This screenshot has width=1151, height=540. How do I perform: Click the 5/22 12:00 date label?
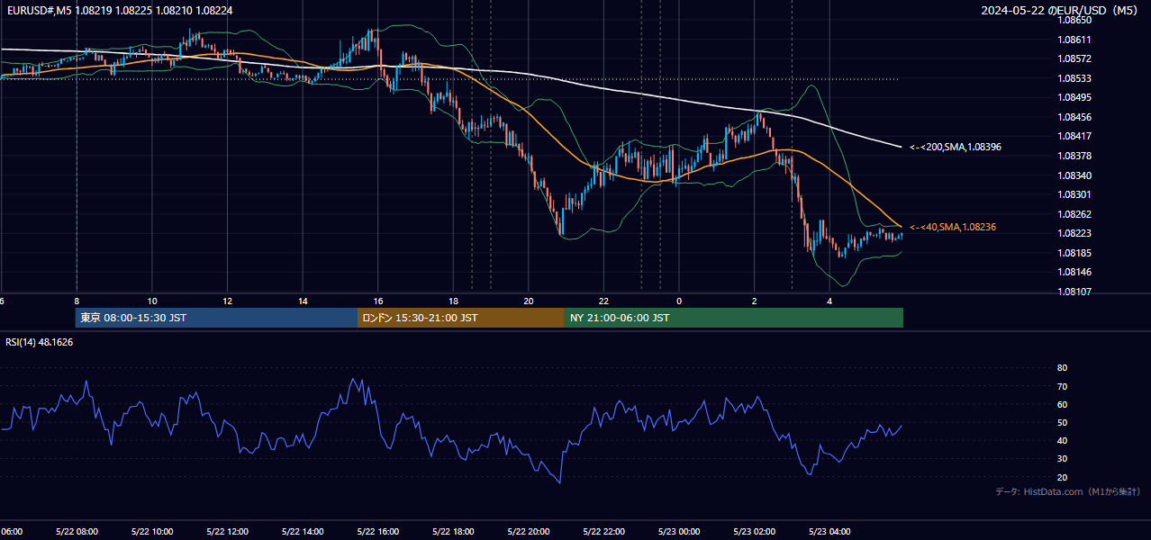tap(227, 531)
